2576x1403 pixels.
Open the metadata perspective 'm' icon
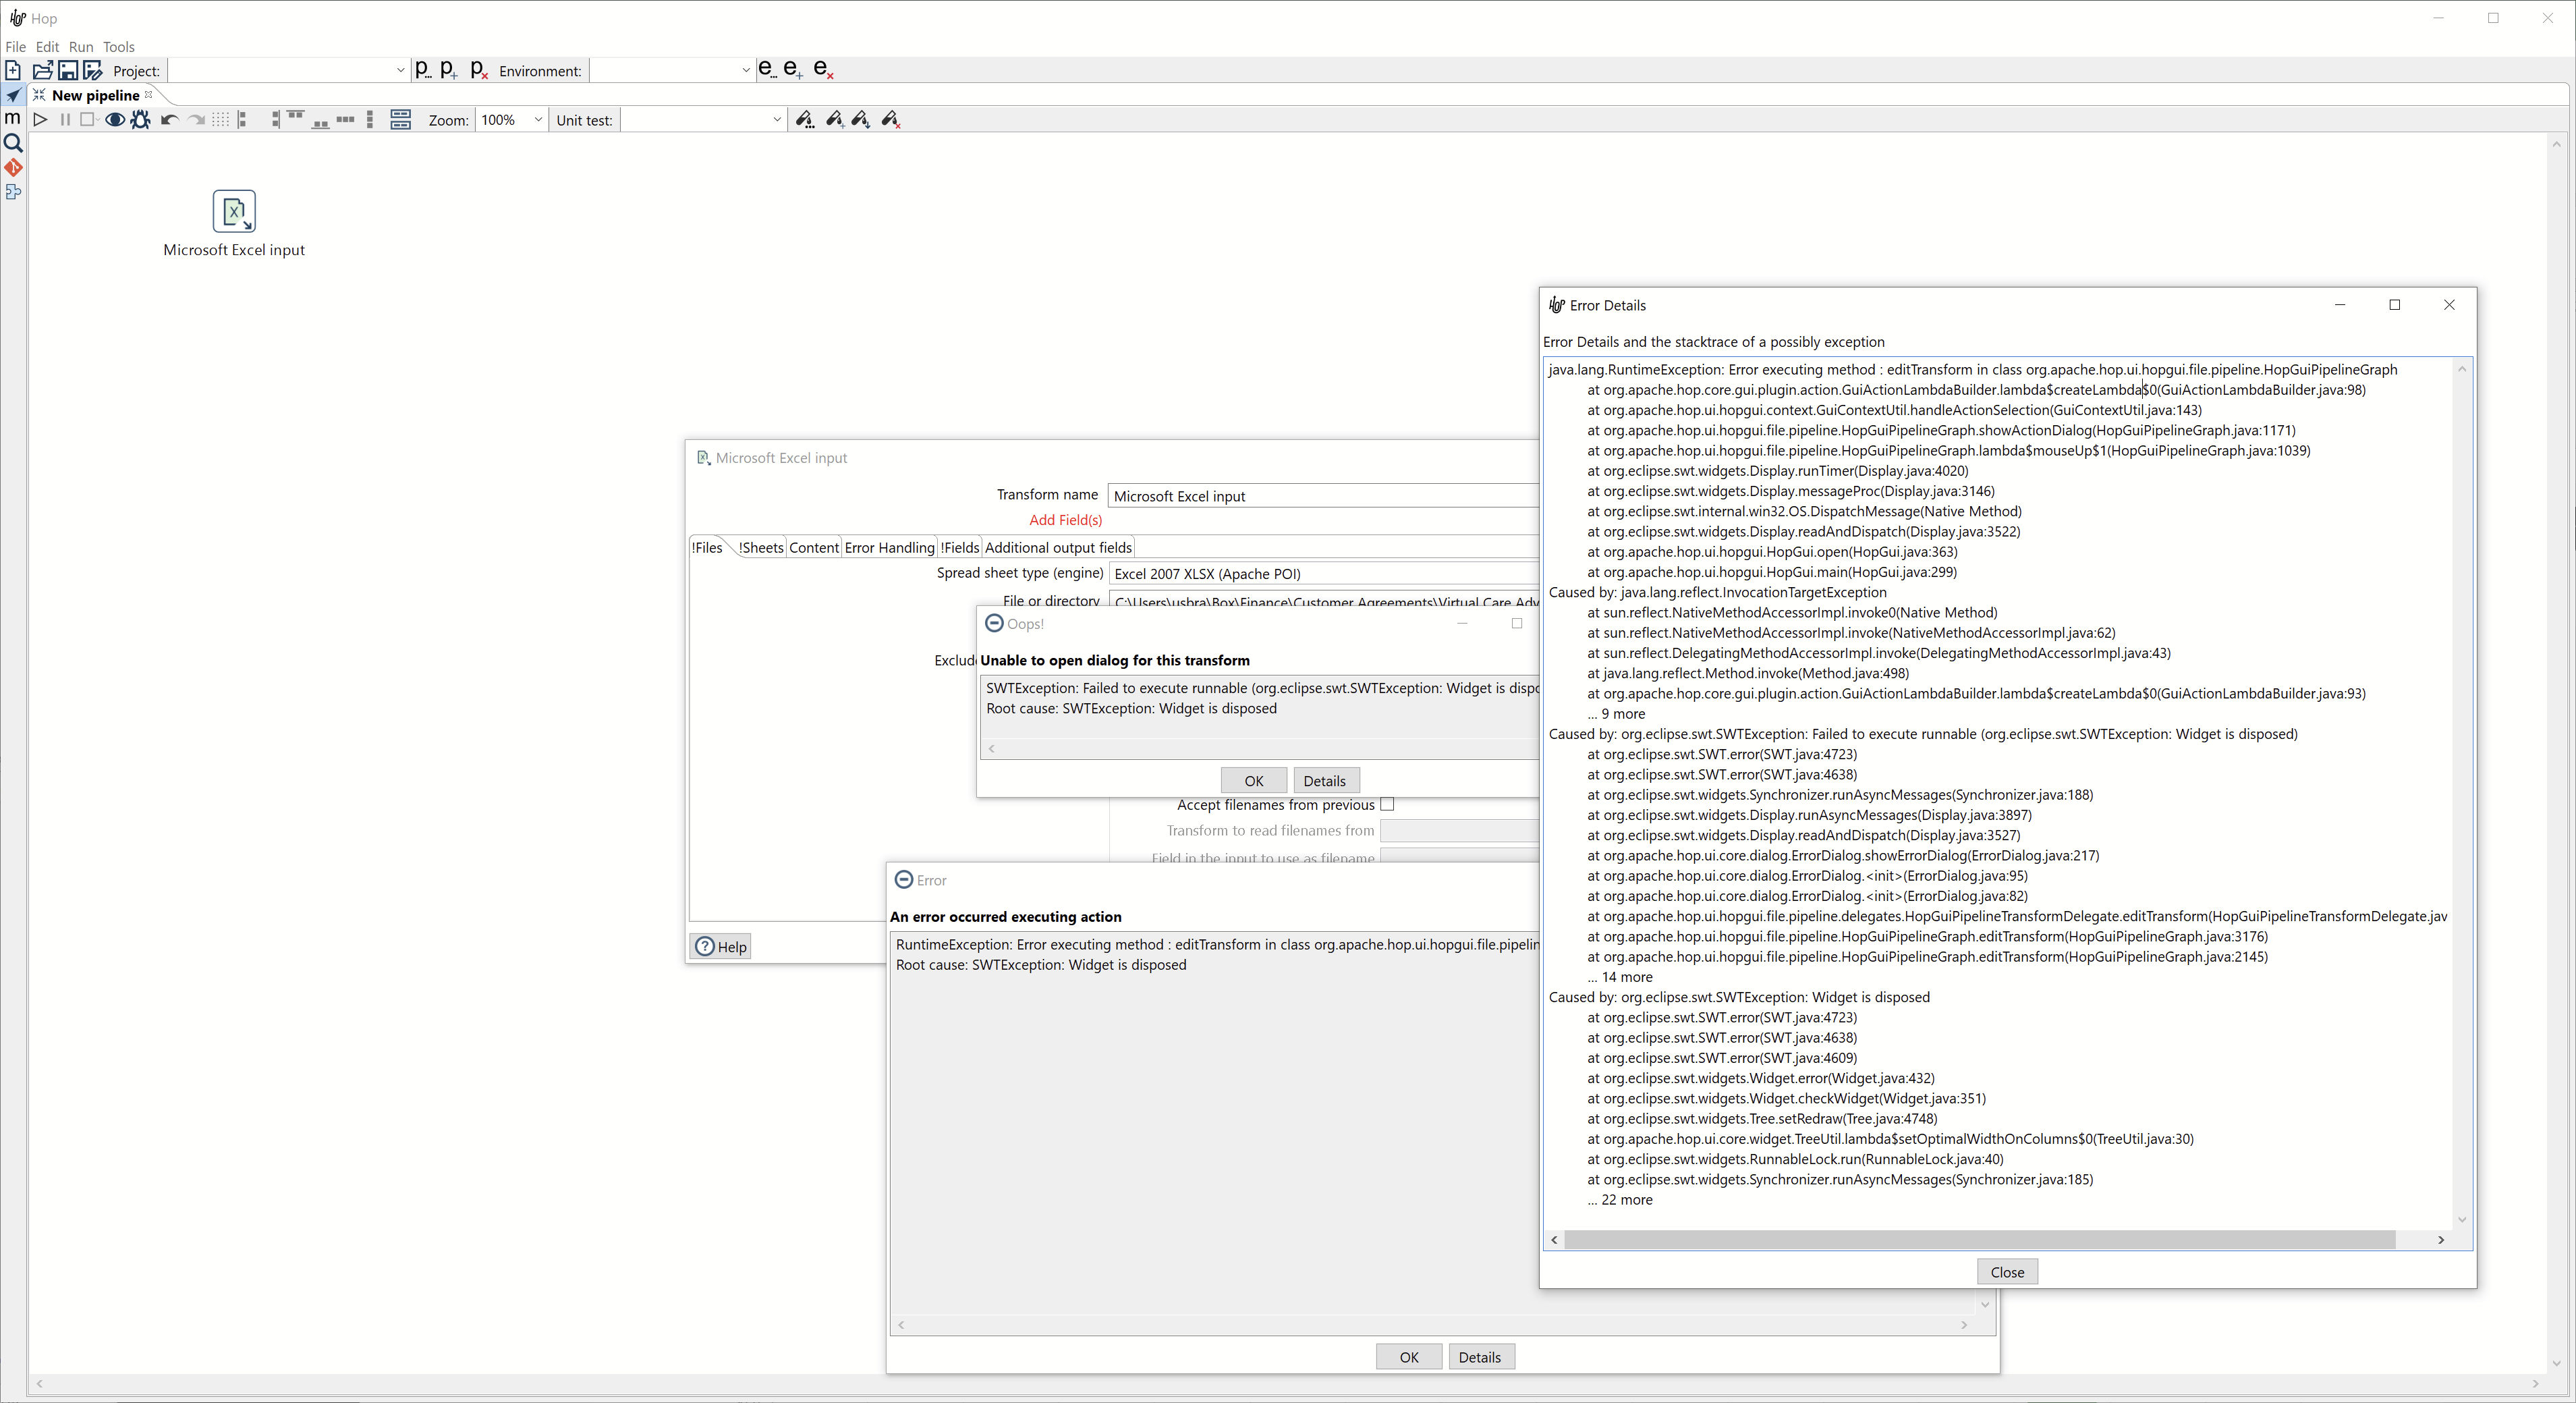13,118
